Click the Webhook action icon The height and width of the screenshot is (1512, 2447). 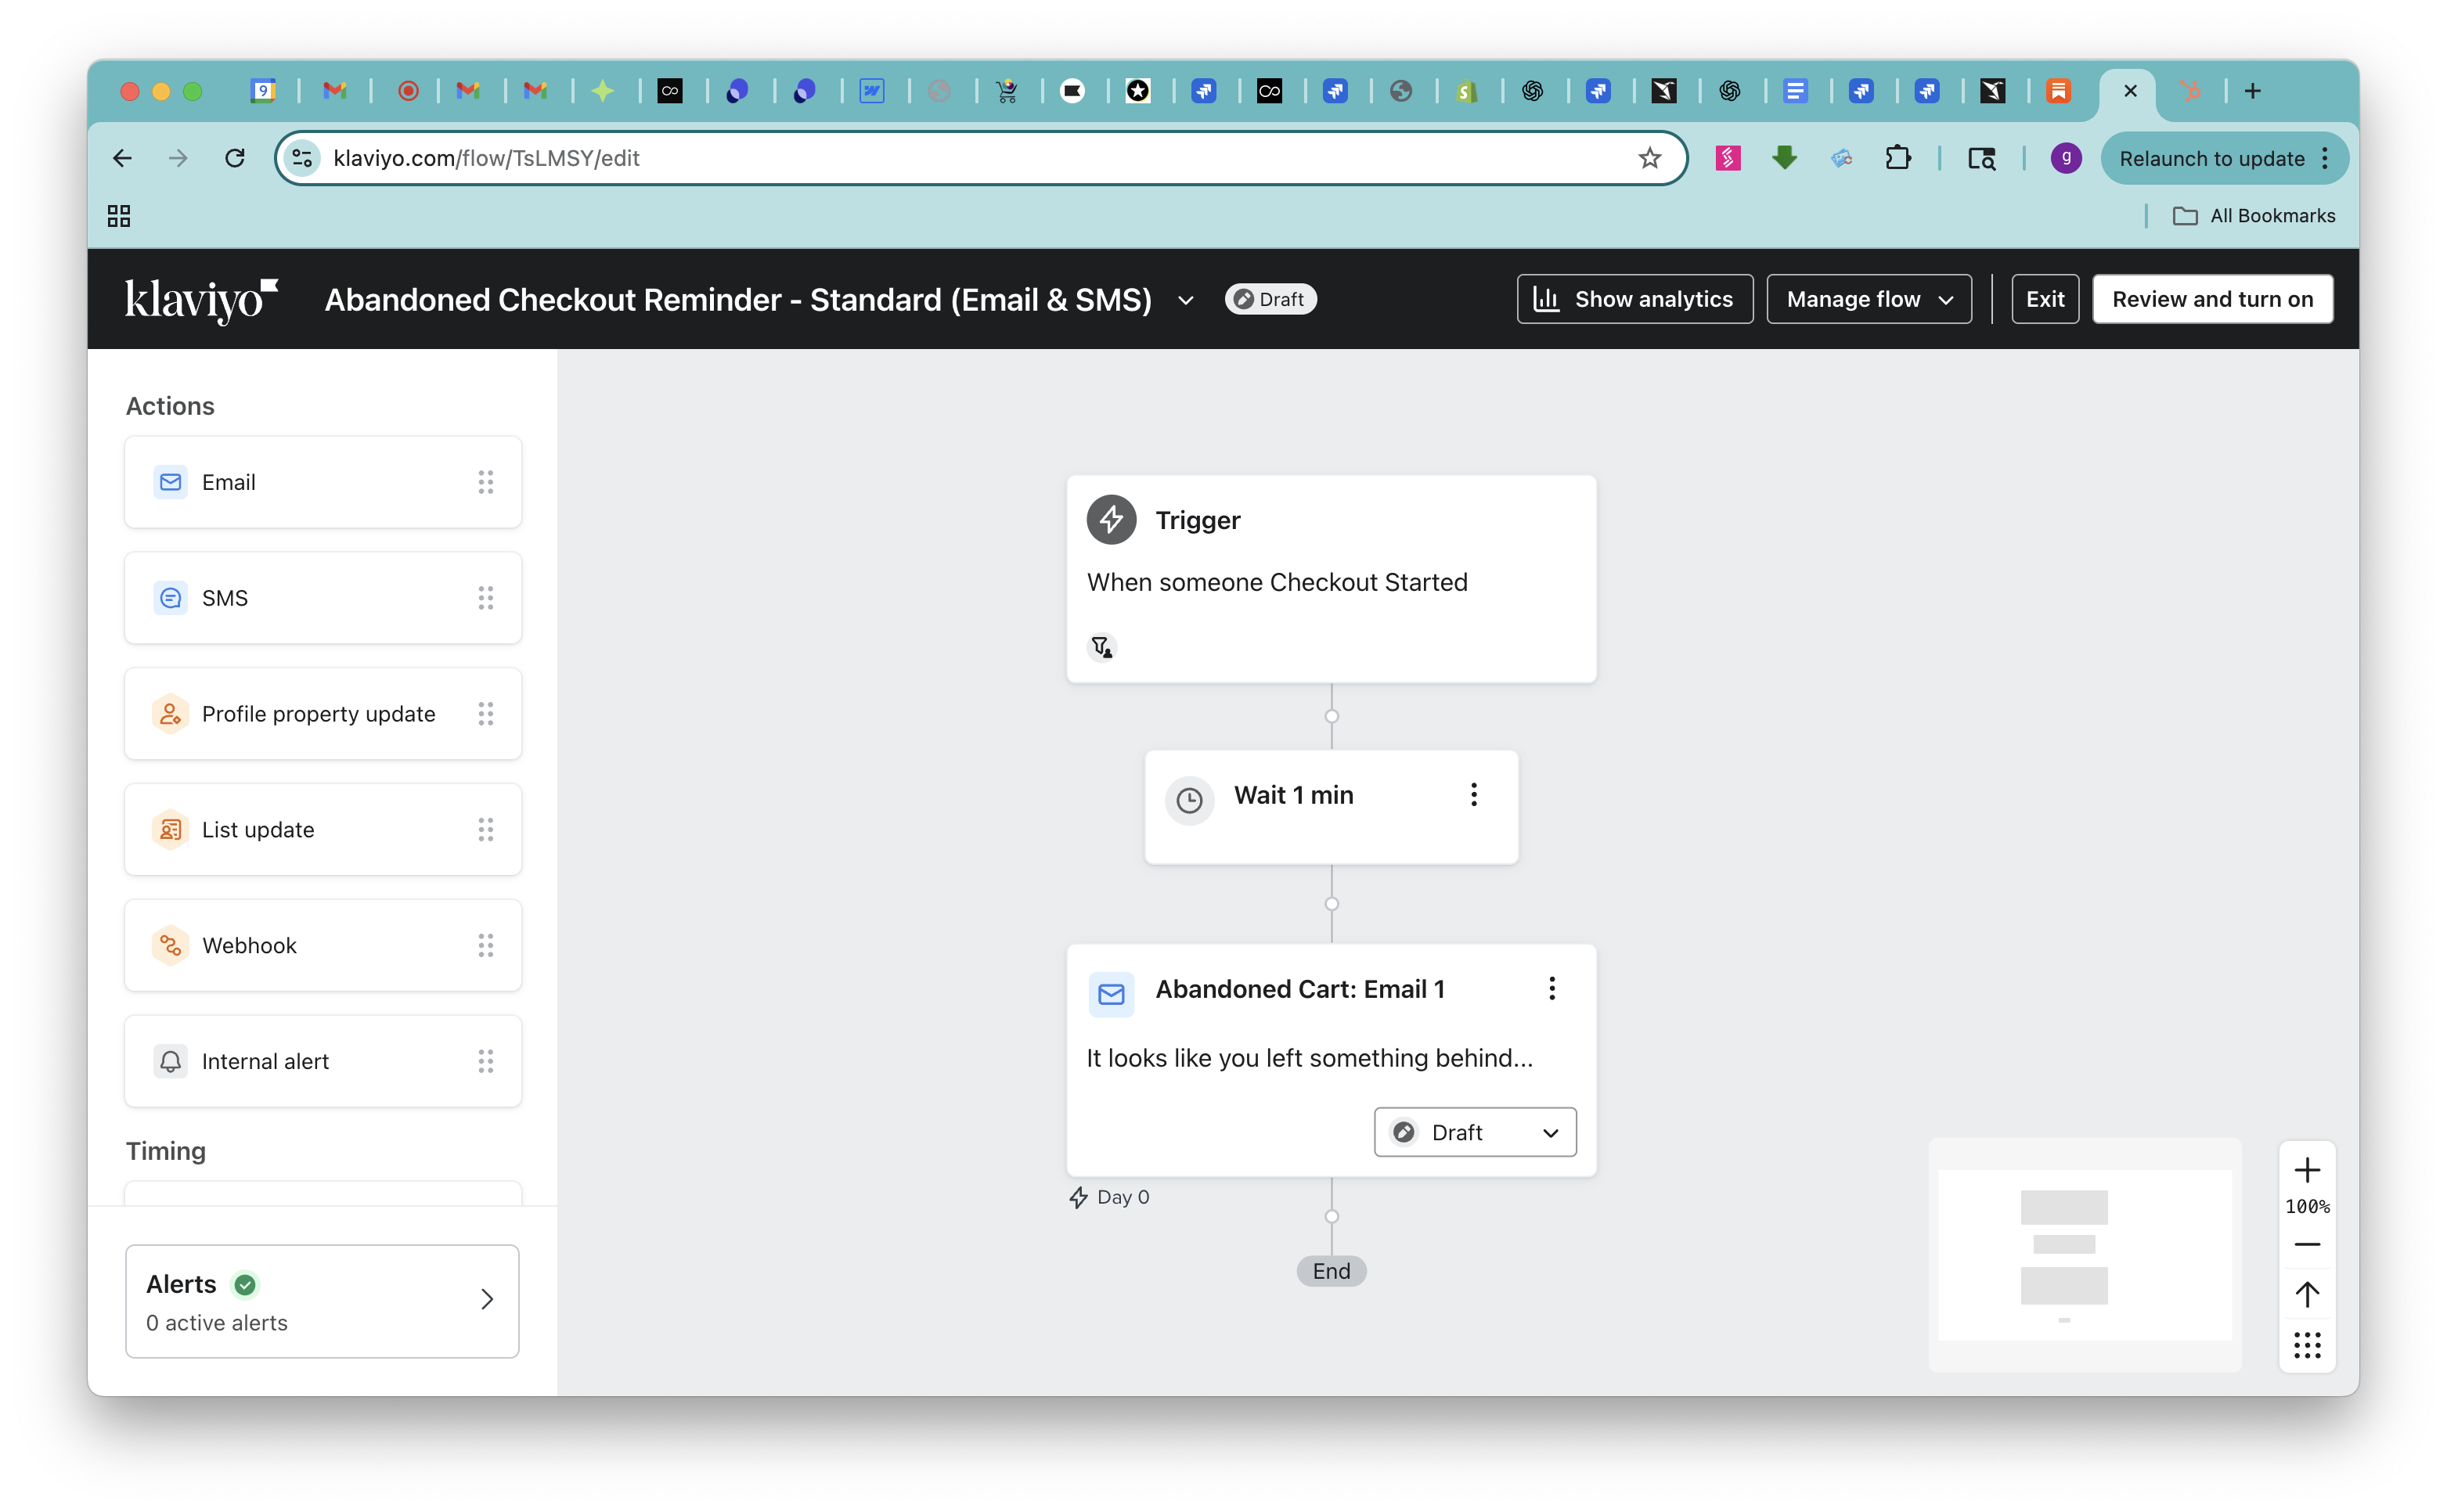click(171, 945)
